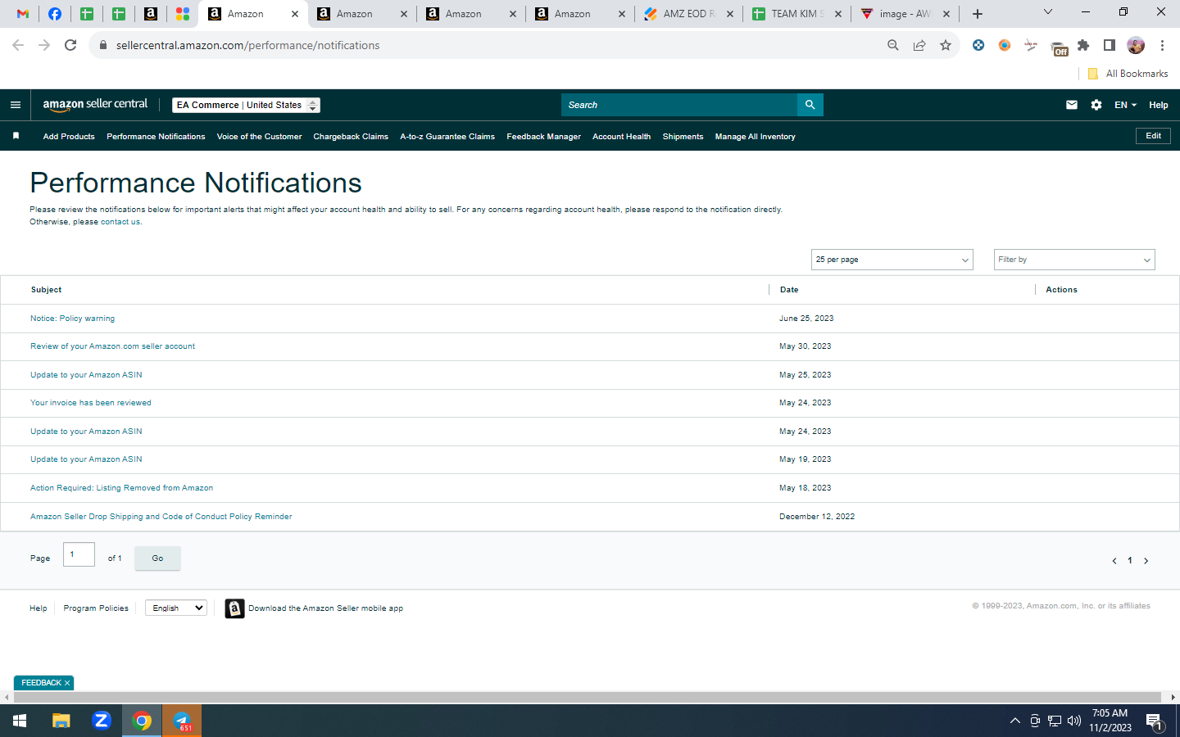Open the Chrome Extensions puzzle icon
Image resolution: width=1180 pixels, height=737 pixels.
point(1083,45)
